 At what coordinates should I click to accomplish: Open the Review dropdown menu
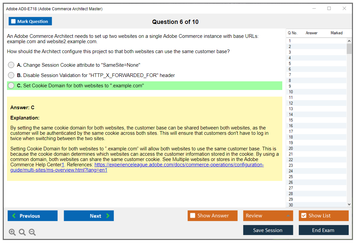[268, 216]
